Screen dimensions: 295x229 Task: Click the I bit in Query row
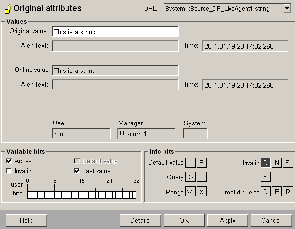point(201,177)
